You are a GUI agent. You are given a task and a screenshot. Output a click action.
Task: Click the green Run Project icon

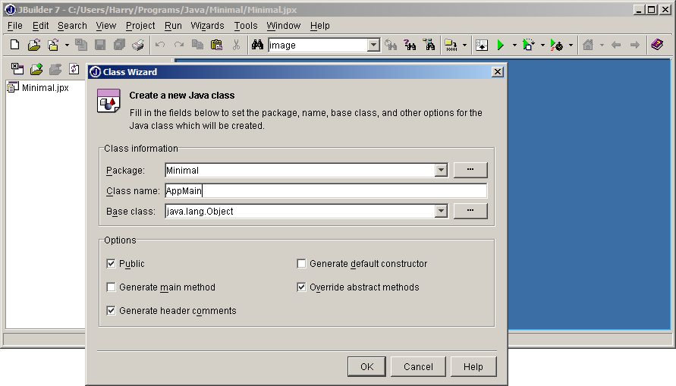click(501, 45)
